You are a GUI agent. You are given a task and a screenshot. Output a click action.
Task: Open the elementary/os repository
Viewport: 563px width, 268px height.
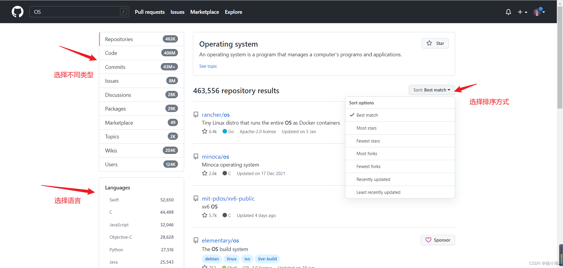pos(221,240)
